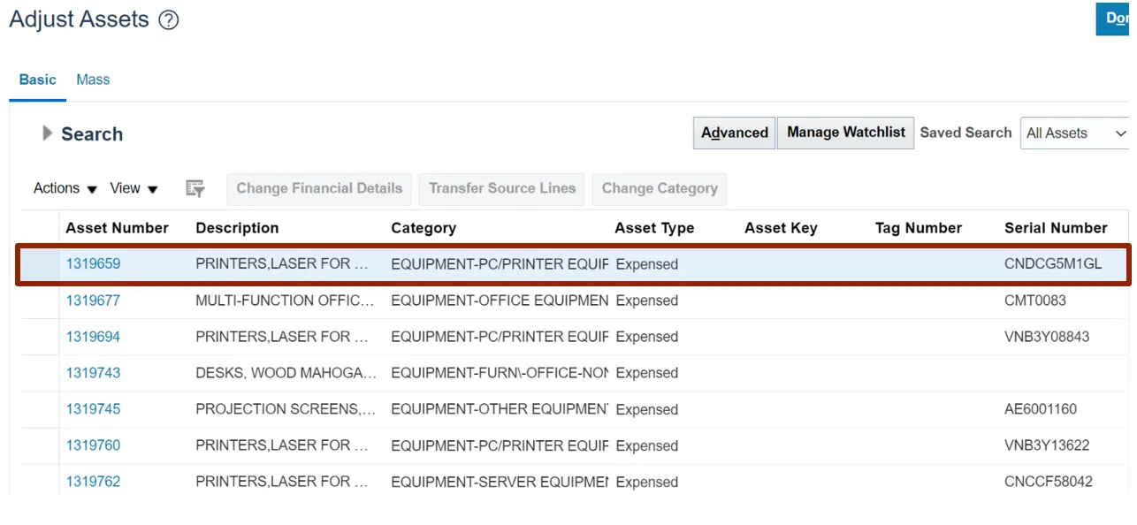Image resolution: width=1137 pixels, height=525 pixels.
Task: Click the Change Financial Details button
Action: [x=319, y=188]
